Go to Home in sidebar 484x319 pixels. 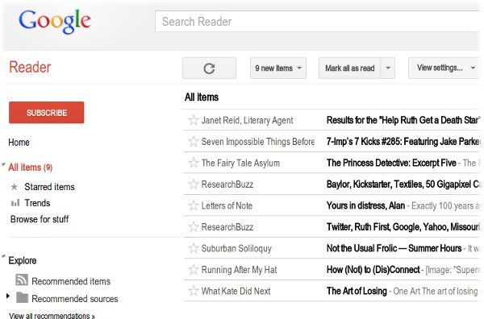(x=19, y=143)
